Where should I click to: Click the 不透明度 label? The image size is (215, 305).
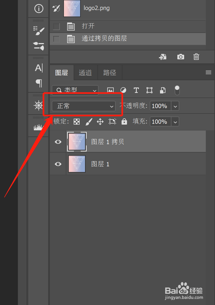tap(133, 106)
